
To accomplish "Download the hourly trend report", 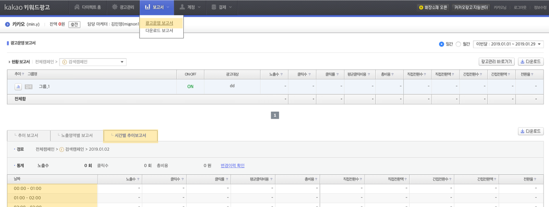I will click(x=530, y=131).
